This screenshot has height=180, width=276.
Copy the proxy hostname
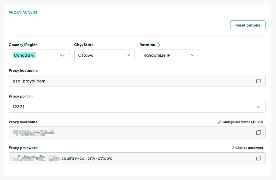[x=258, y=81]
